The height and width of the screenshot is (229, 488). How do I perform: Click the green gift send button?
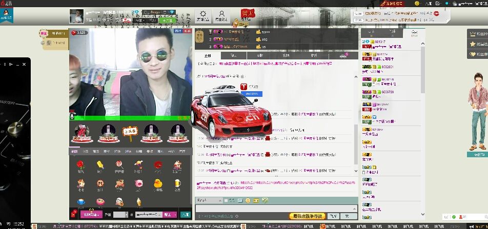tap(185, 215)
